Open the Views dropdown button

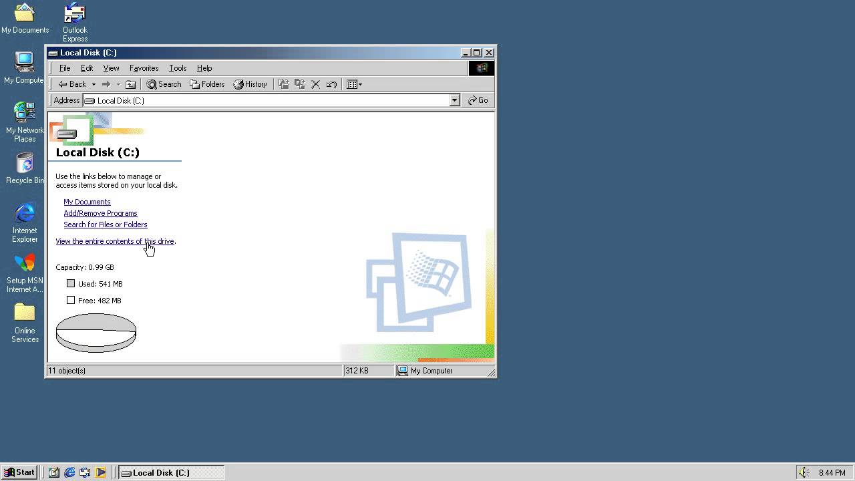point(354,84)
